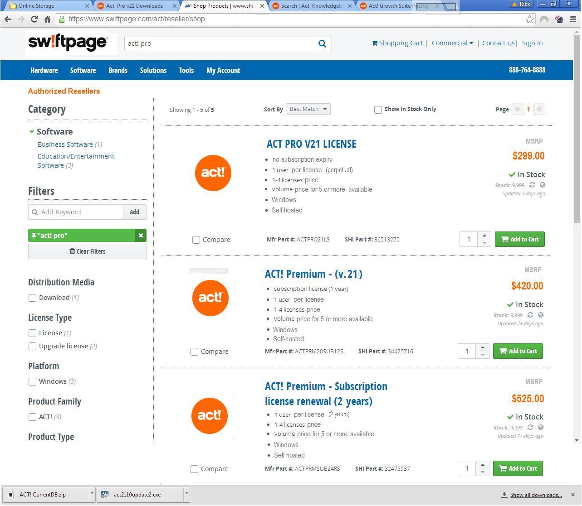Open Subscription renewal product act! logo

[210, 415]
